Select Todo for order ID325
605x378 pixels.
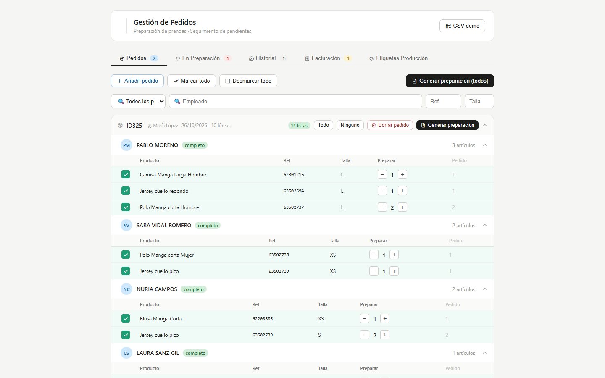(x=324, y=125)
